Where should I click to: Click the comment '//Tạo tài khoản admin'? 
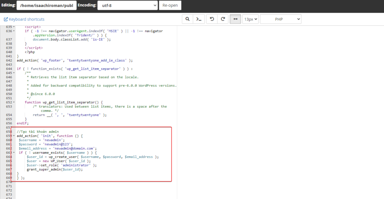(38, 132)
